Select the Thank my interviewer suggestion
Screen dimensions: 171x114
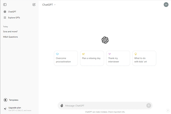click(x=118, y=58)
